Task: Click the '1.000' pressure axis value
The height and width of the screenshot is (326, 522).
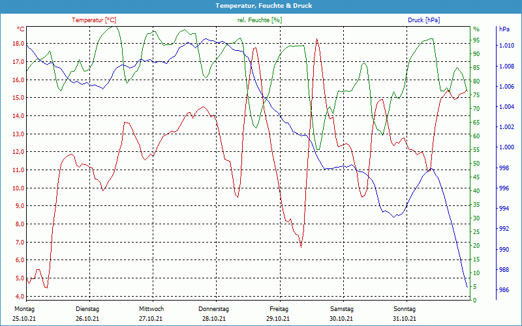Action: coord(507,147)
